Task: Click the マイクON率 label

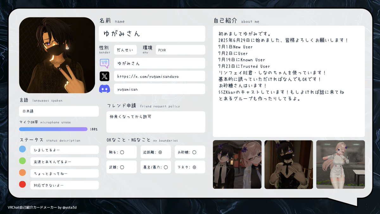Action: click(45, 122)
